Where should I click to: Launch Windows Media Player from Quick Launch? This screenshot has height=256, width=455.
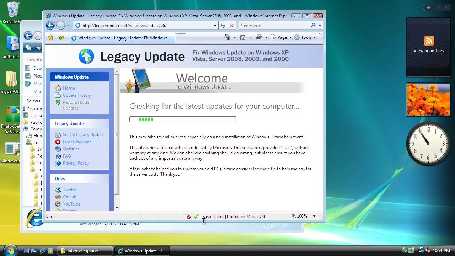pyautogui.click(x=50, y=251)
